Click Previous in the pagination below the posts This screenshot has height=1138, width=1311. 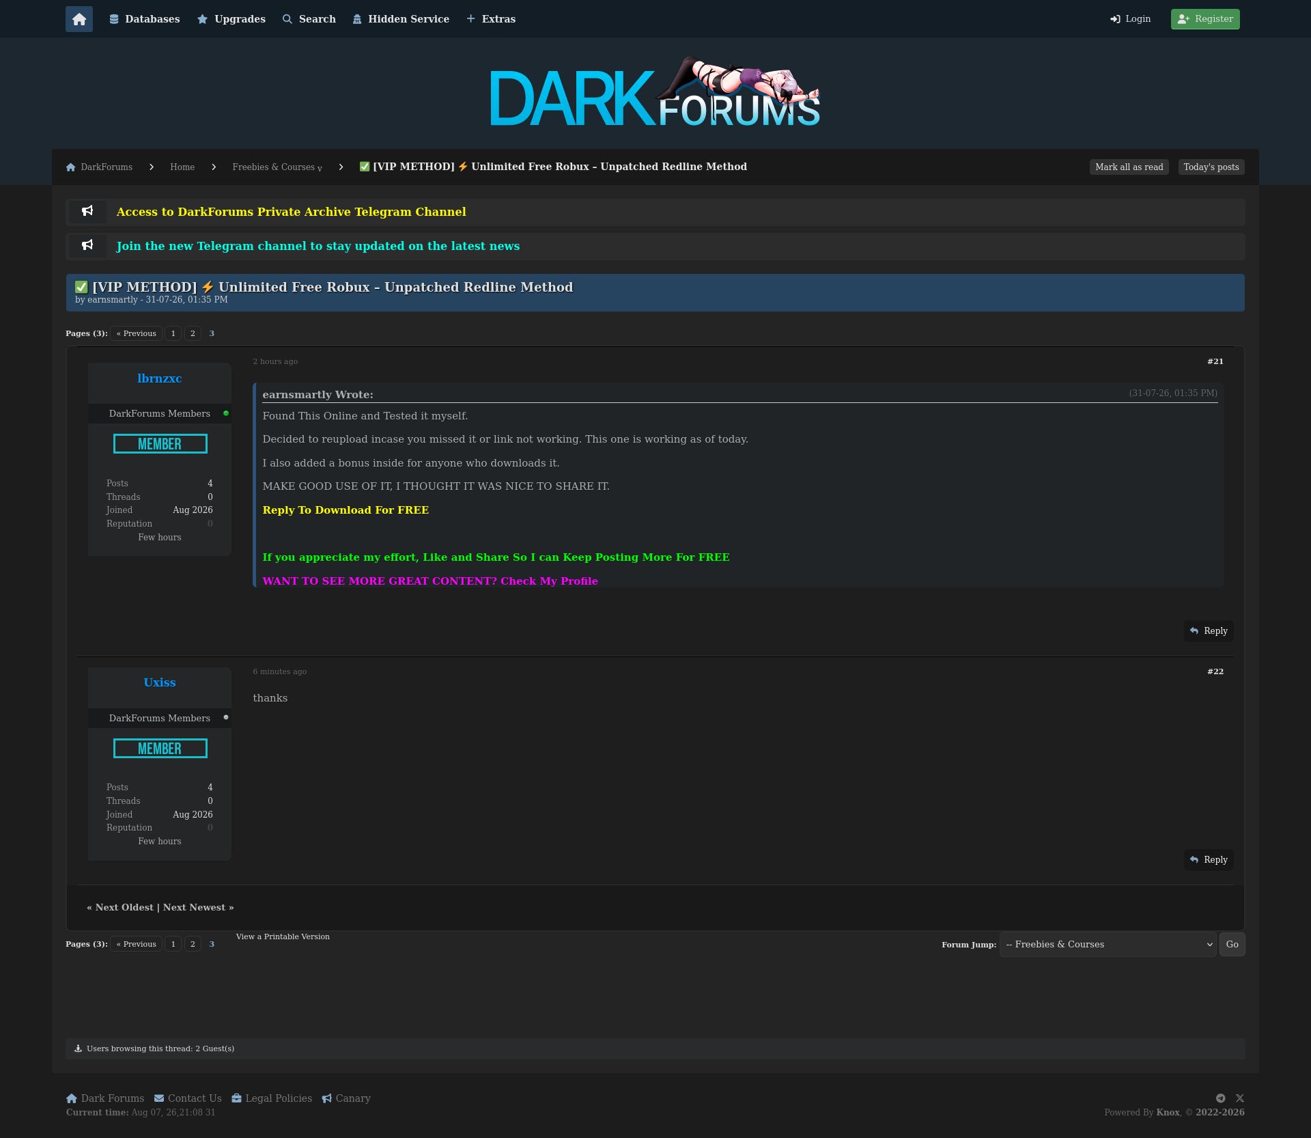pos(137,944)
